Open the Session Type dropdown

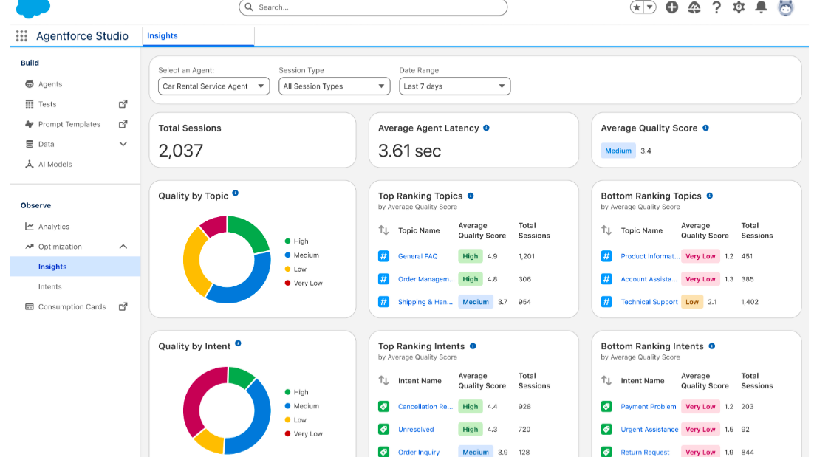point(334,86)
